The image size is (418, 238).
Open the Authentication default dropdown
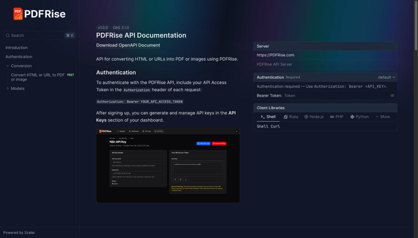tap(386, 77)
